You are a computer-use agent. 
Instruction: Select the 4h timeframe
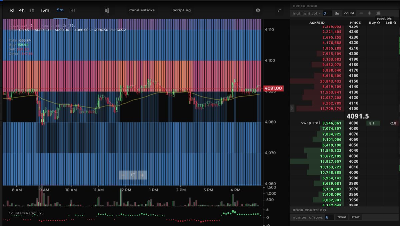22,10
